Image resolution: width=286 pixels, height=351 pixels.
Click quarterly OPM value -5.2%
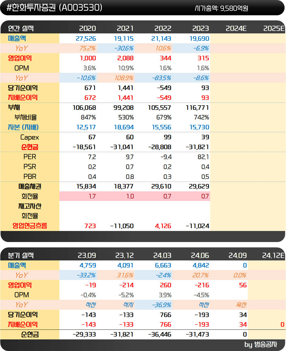click(x=126, y=295)
